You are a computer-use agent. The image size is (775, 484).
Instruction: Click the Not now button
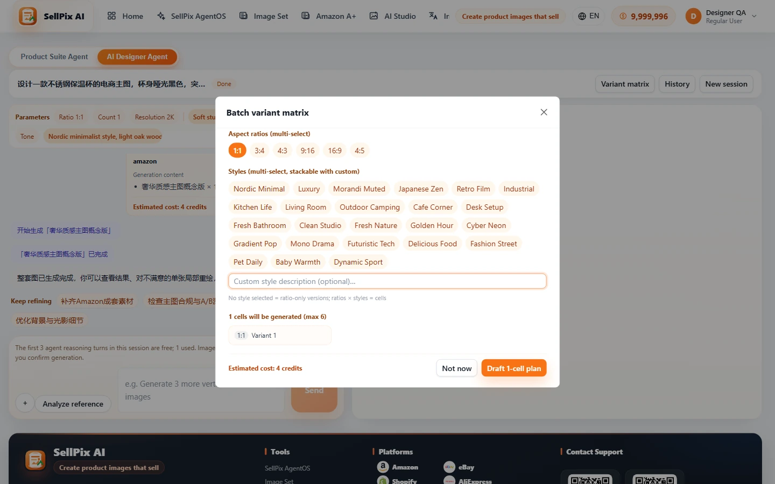pyautogui.click(x=456, y=368)
